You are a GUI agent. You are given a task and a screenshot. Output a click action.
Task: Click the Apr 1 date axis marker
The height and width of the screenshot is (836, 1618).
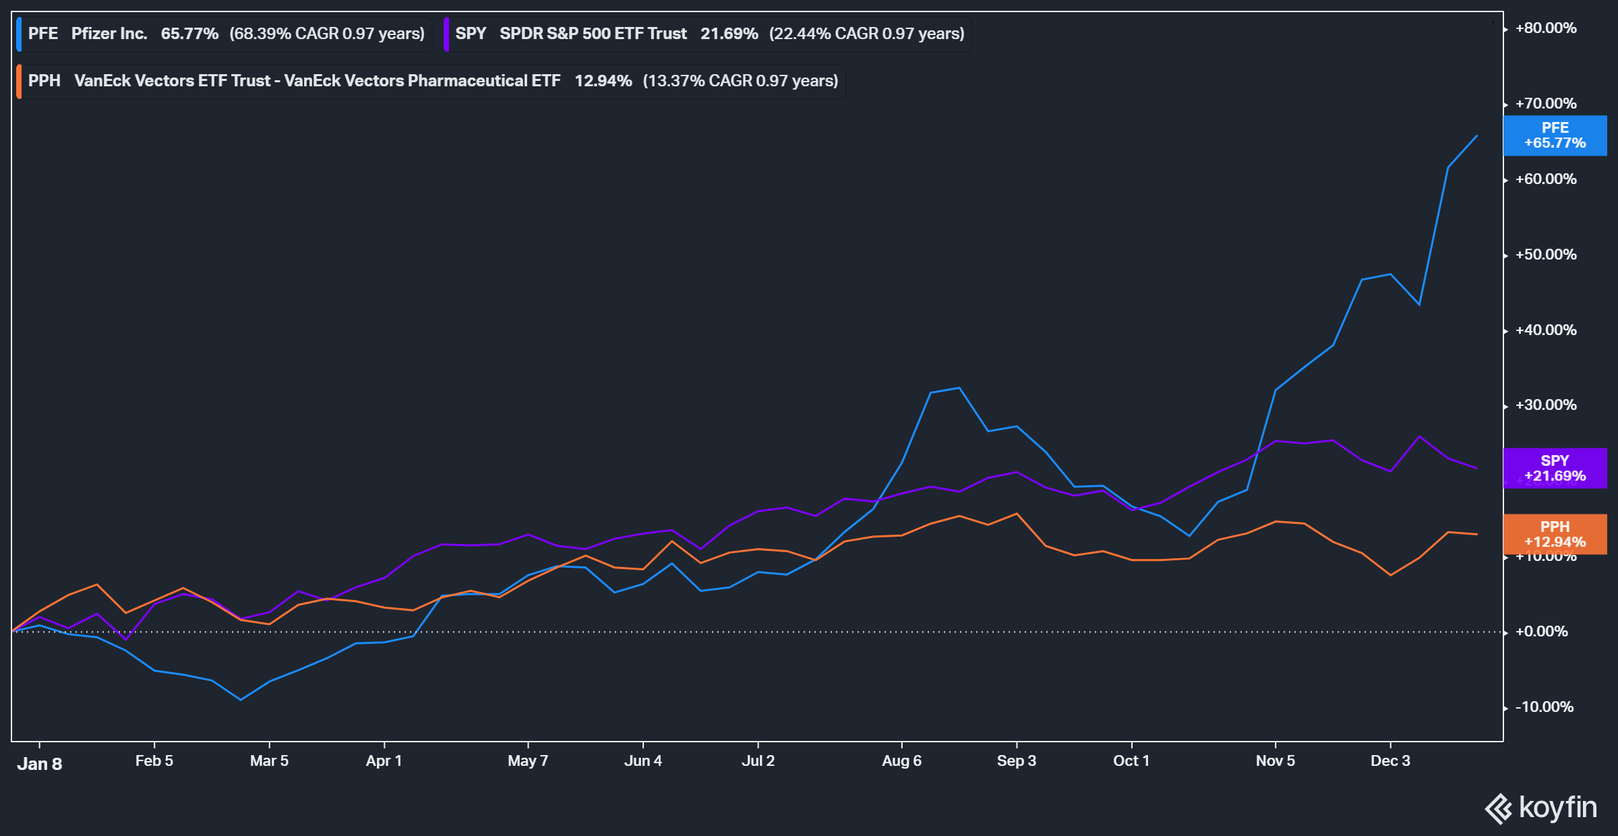tap(384, 761)
